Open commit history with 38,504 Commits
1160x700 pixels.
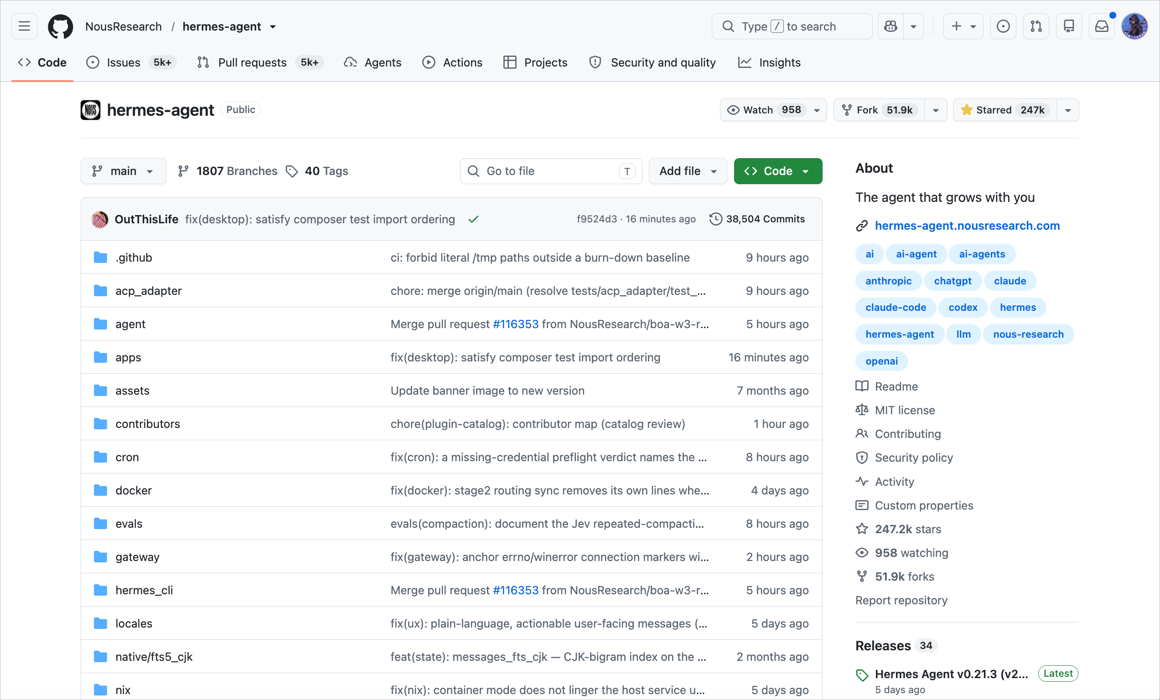coord(757,219)
